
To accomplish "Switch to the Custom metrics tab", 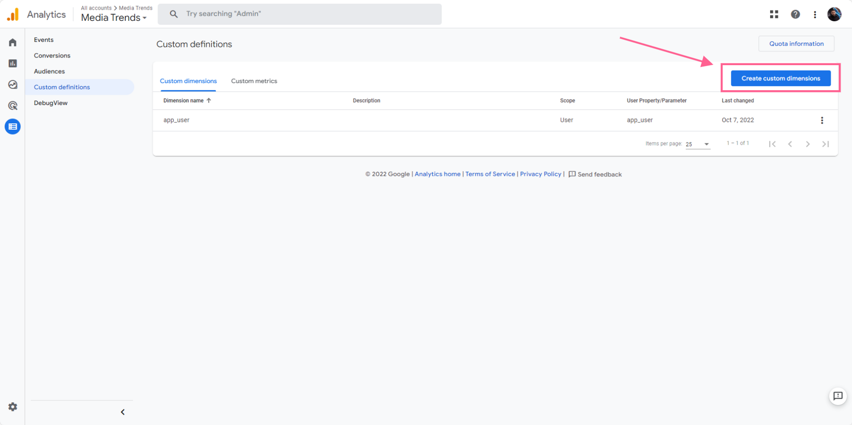I will point(254,81).
